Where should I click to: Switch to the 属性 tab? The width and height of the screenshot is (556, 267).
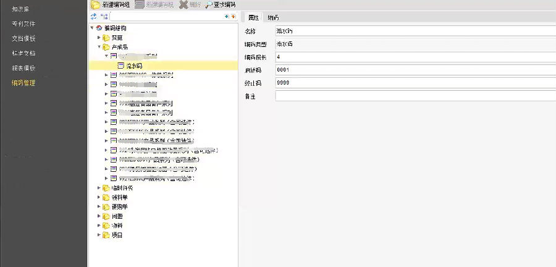point(253,17)
